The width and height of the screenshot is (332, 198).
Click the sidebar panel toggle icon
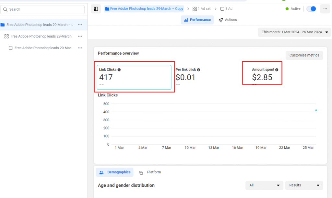(96, 9)
